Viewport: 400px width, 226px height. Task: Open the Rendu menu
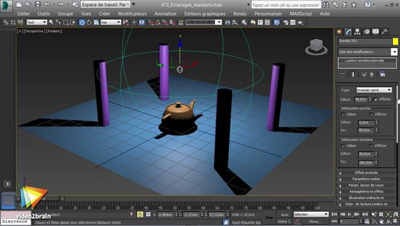pos(240,14)
